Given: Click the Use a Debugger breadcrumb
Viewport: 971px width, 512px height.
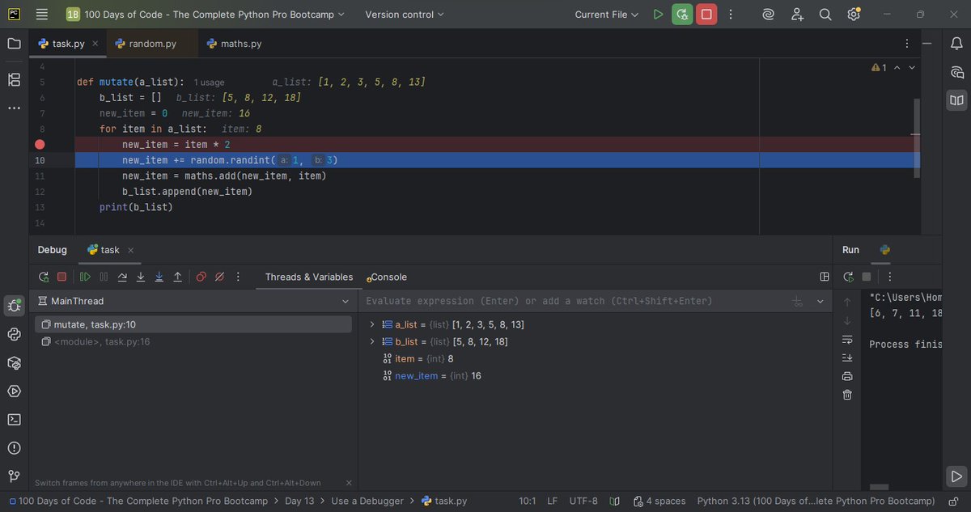Looking at the screenshot, I should 367,501.
